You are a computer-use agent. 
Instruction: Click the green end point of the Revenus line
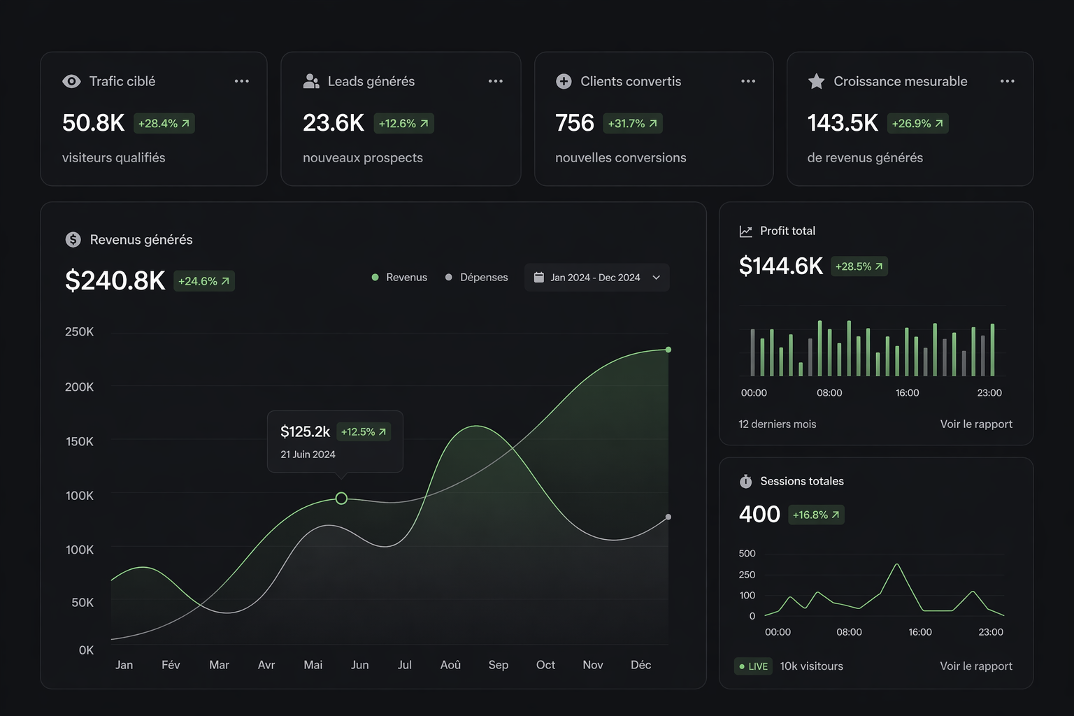coord(668,350)
